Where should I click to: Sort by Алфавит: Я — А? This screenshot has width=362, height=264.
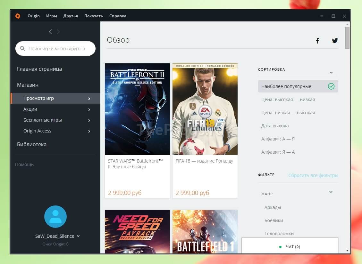(x=278, y=152)
